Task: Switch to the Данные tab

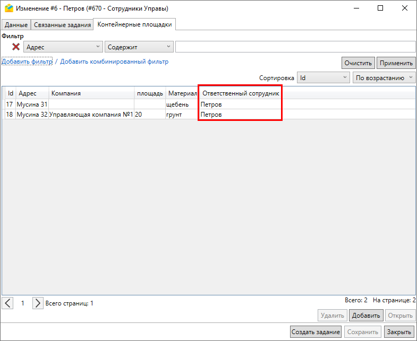Action: point(16,25)
